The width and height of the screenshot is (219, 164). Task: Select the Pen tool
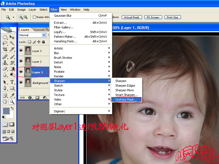(x=5, y=88)
